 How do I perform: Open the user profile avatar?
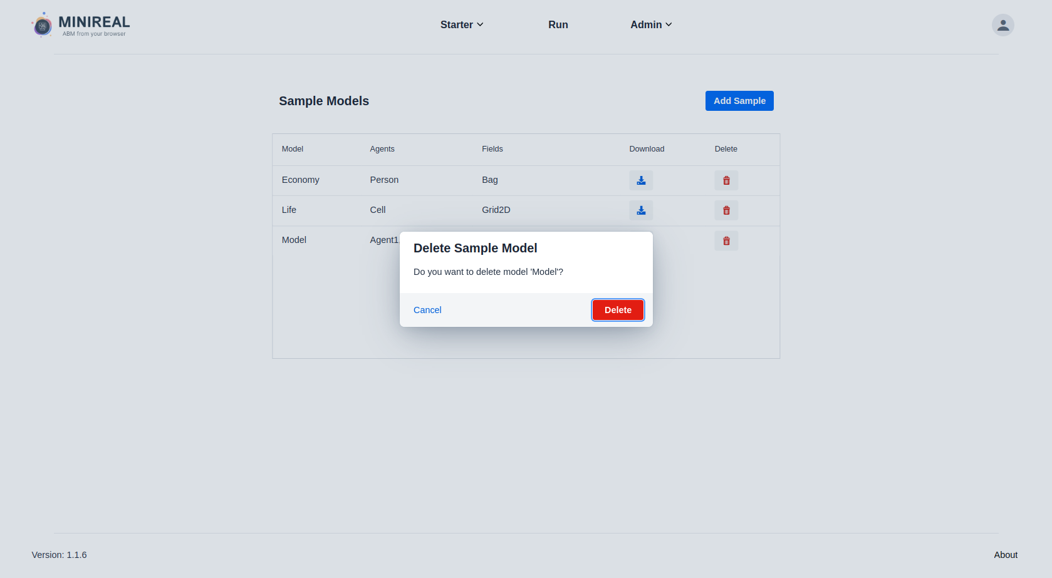click(1003, 25)
